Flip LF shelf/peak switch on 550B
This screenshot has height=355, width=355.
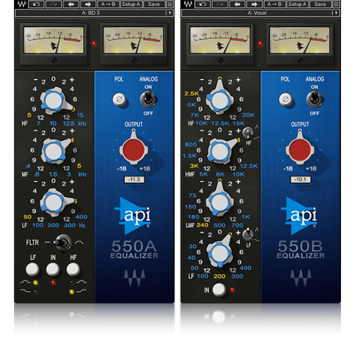click(248, 234)
